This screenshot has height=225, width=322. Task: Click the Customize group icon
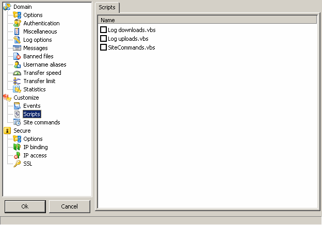[x=7, y=98]
